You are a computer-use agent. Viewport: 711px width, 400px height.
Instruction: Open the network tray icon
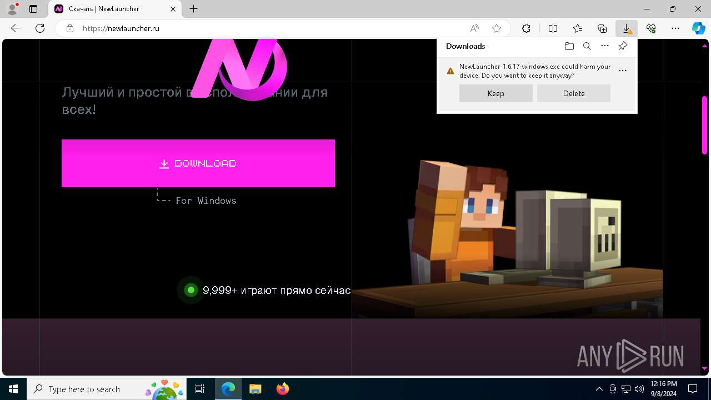[626, 389]
